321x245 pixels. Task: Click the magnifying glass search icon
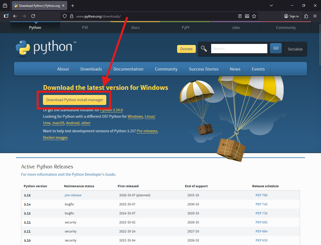click(204, 49)
